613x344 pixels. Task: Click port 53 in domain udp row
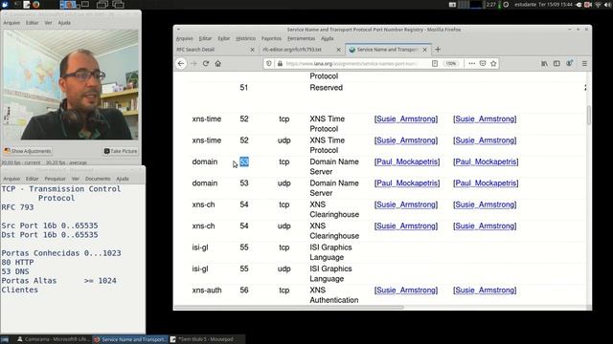tap(244, 183)
